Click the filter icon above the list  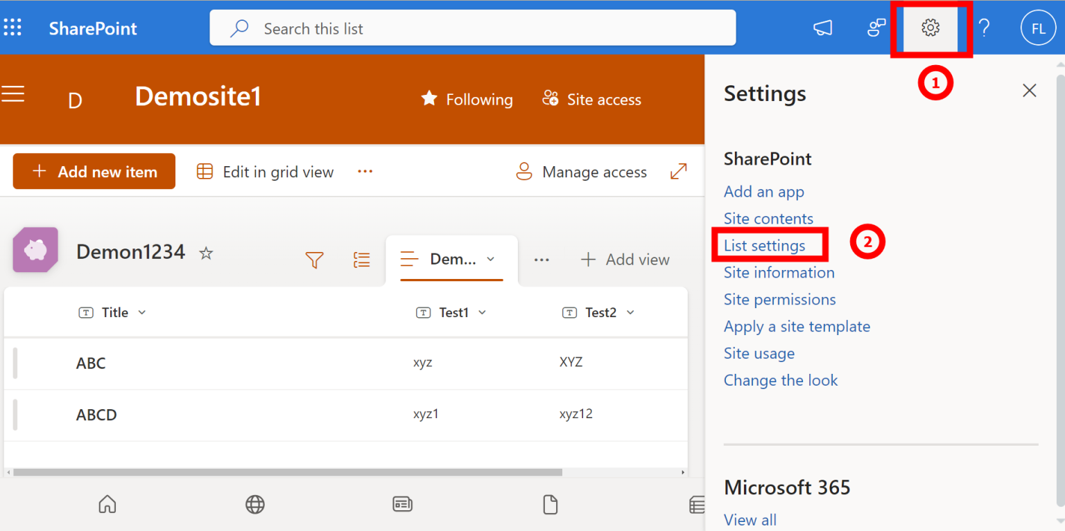tap(315, 260)
